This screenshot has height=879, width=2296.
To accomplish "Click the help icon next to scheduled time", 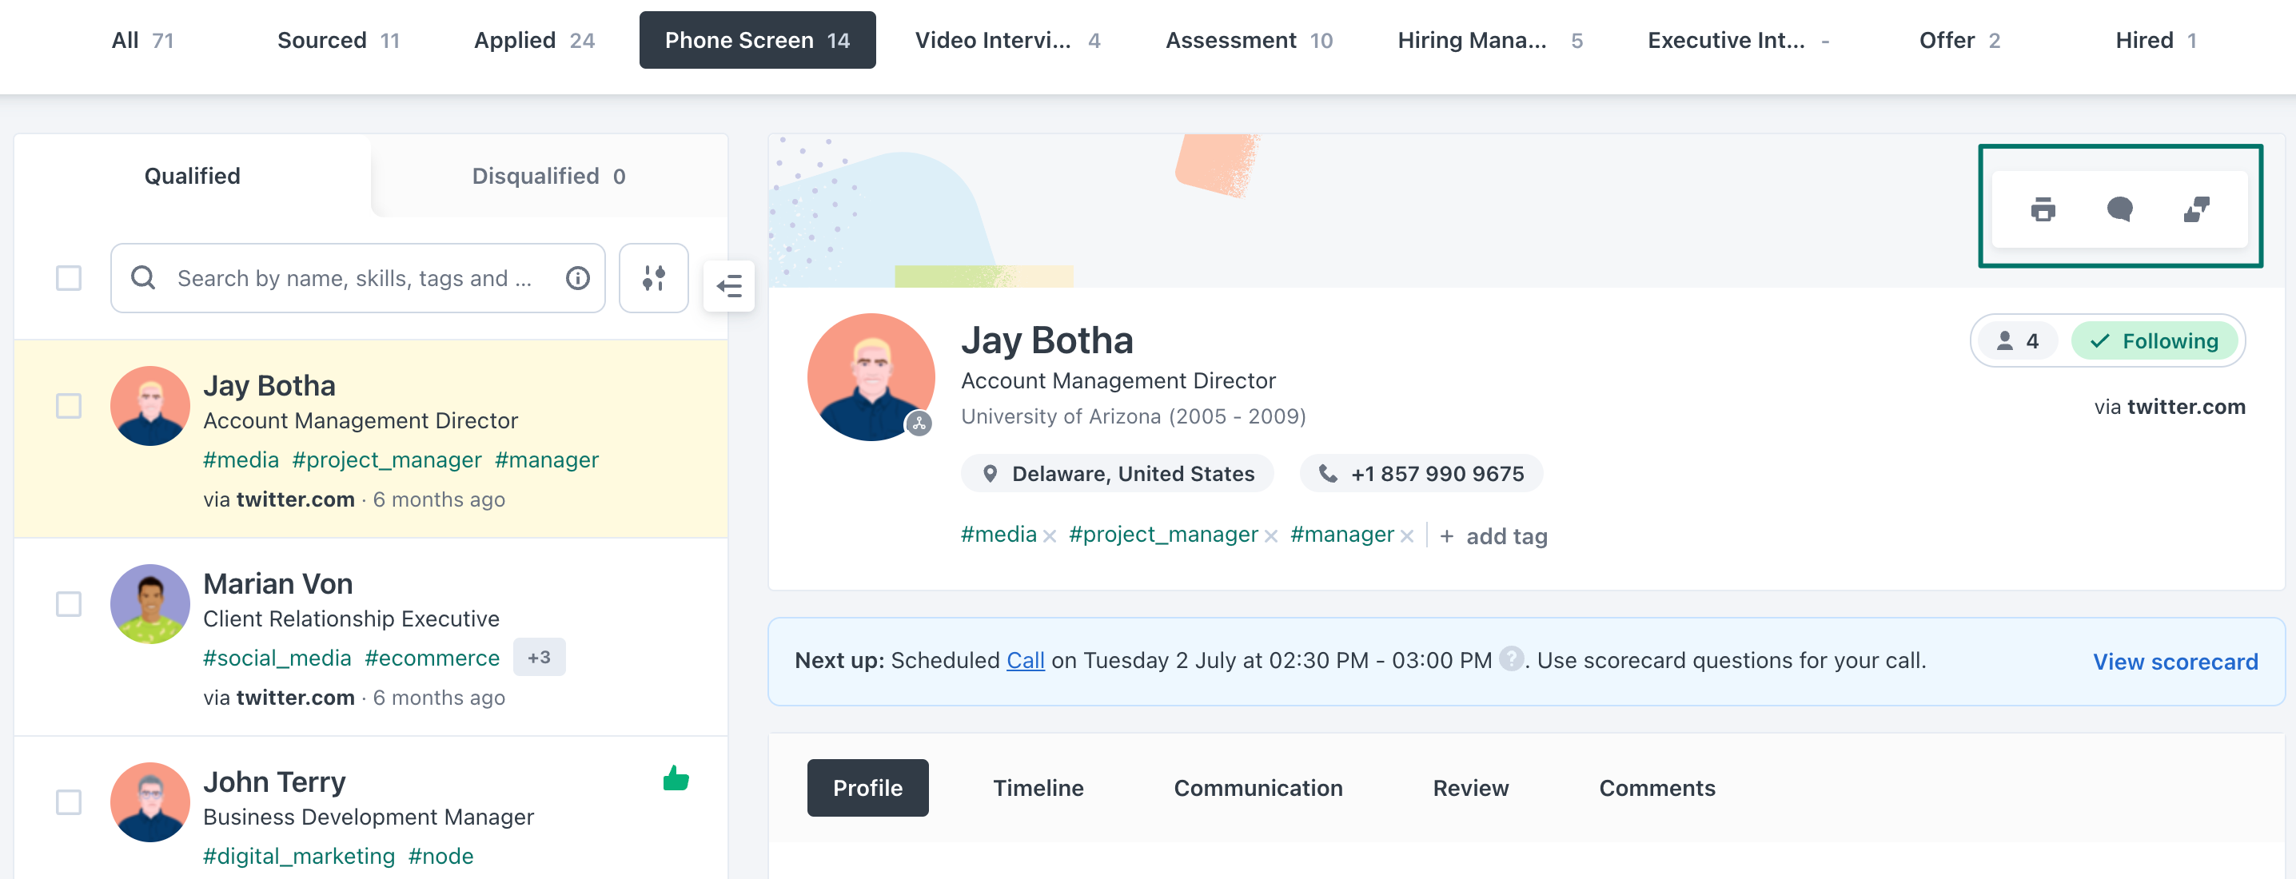I will tap(1511, 659).
